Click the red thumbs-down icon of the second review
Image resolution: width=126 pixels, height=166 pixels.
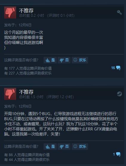pyautogui.click(x=10, y=94)
